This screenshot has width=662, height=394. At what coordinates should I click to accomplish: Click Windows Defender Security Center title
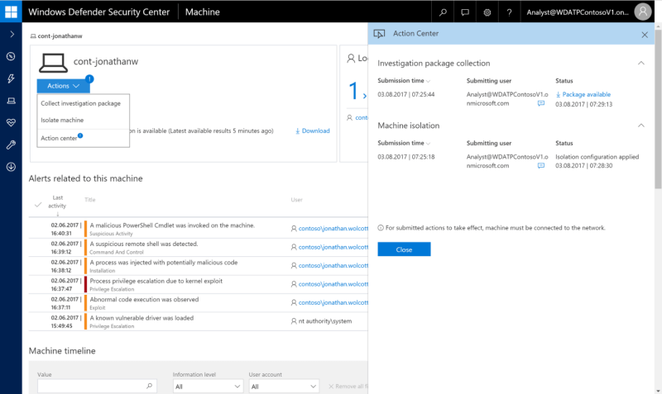pyautogui.click(x=98, y=12)
